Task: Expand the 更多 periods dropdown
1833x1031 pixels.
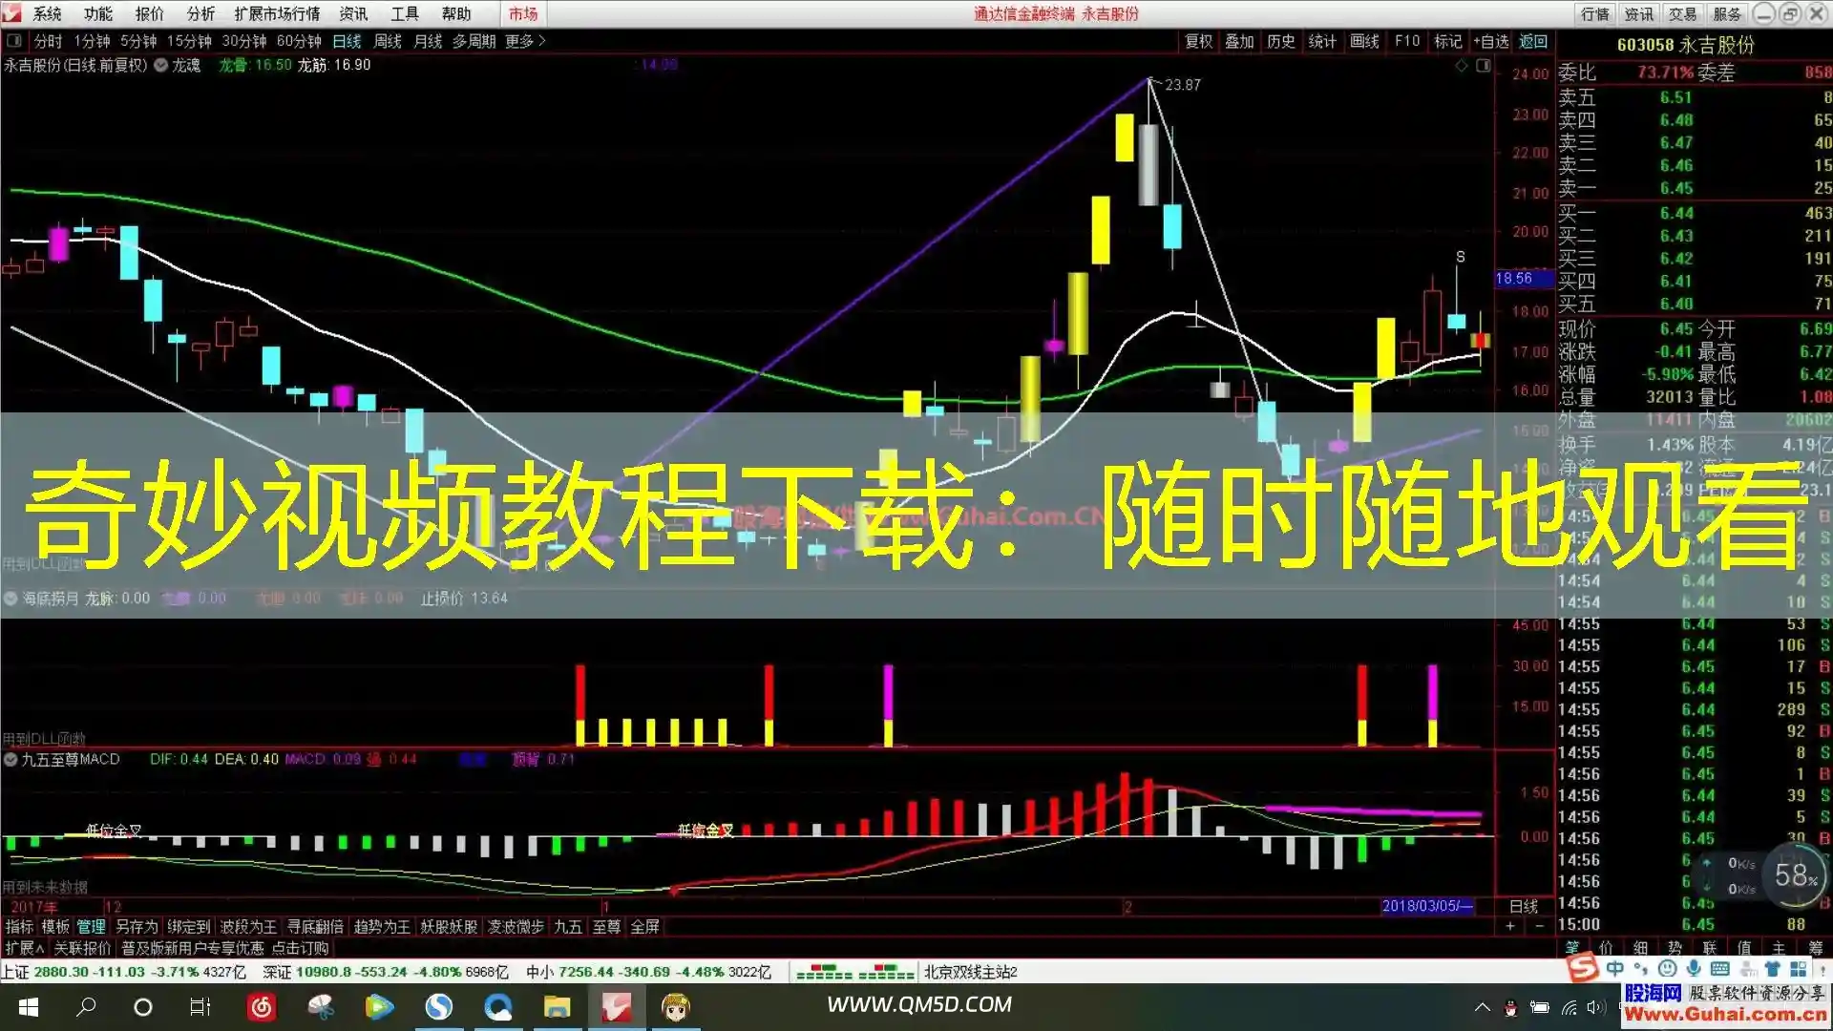Action: pyautogui.click(x=525, y=41)
